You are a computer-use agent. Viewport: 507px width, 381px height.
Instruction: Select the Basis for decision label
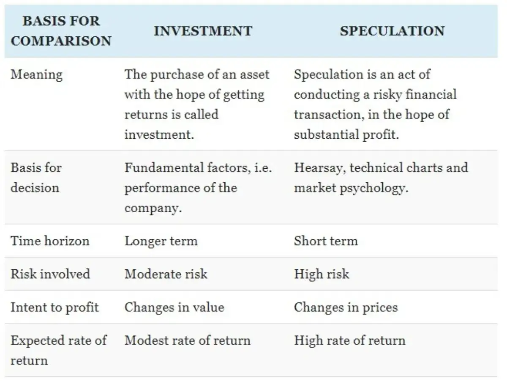pyautogui.click(x=36, y=178)
